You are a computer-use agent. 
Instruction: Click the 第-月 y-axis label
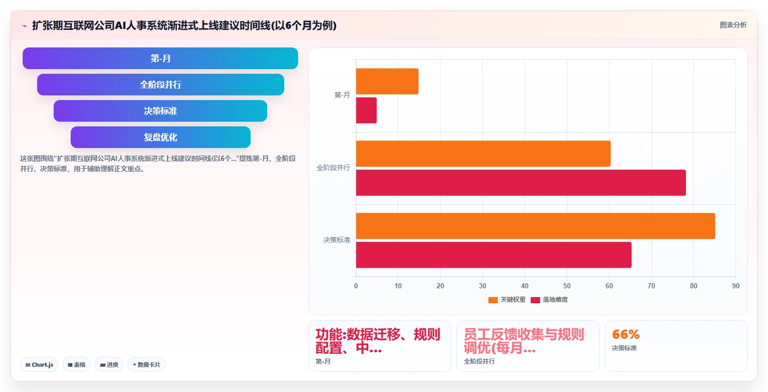(342, 95)
